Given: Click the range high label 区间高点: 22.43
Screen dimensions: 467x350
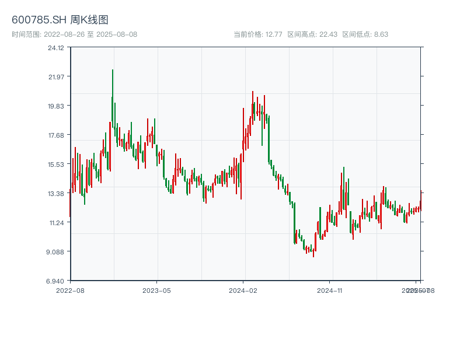Looking at the screenshot, I should pos(312,34).
